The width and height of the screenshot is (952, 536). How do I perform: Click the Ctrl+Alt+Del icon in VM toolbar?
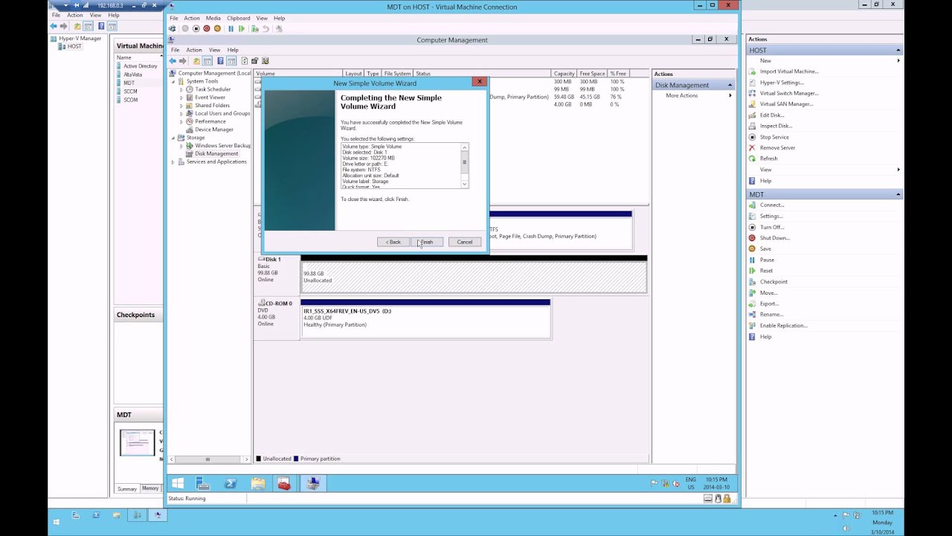172,28
